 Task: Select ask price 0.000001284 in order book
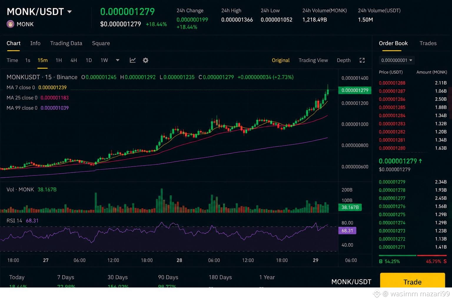coord(392,116)
